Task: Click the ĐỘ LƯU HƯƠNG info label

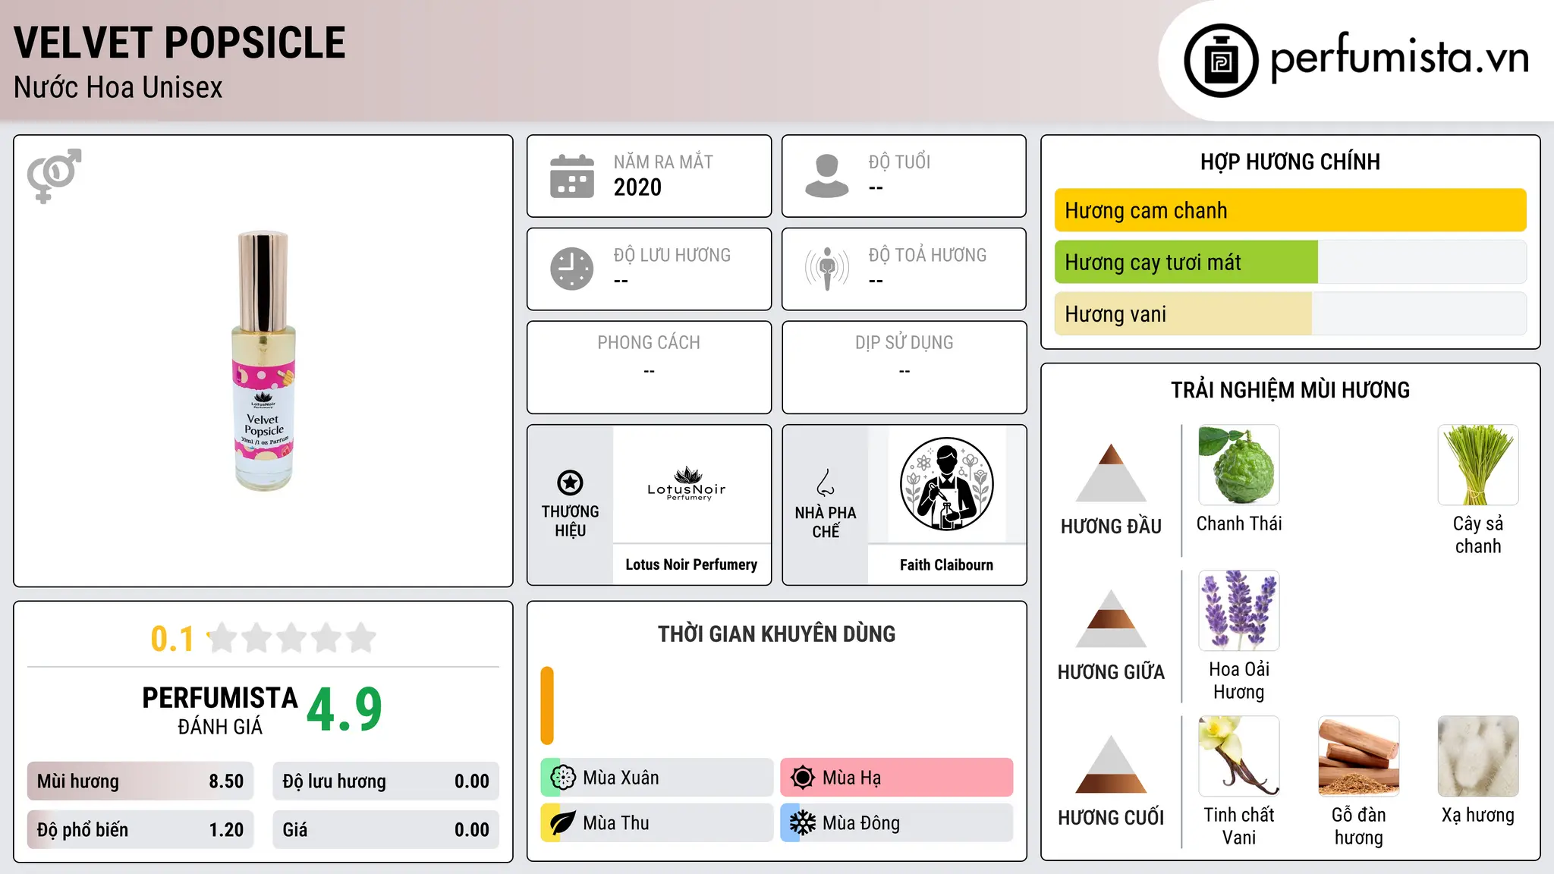Action: pyautogui.click(x=672, y=255)
